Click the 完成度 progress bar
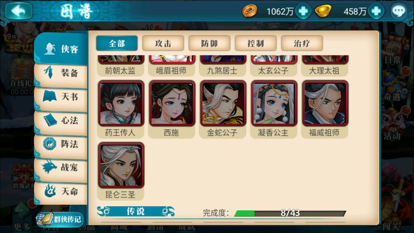Screen dimensions: 414x233 click(290, 213)
